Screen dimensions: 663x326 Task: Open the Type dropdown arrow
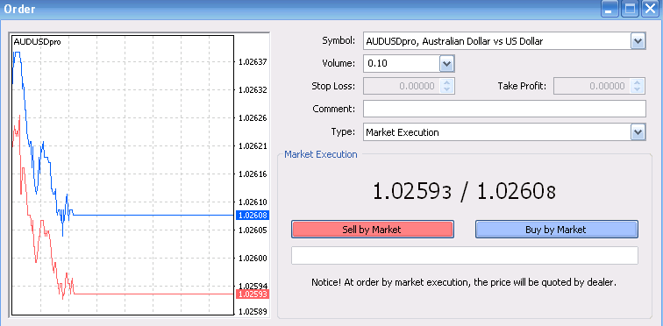point(638,132)
